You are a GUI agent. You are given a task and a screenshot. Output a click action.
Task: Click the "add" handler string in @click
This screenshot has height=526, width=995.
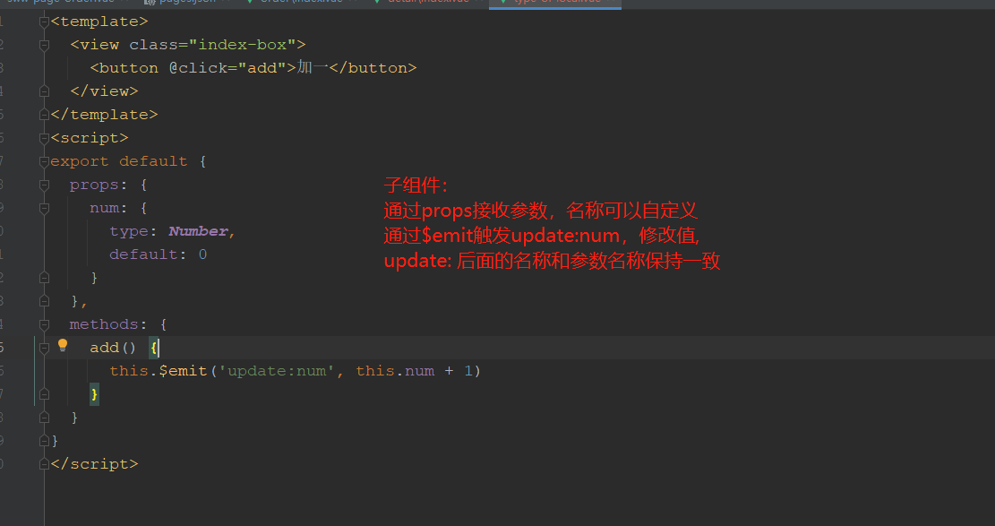tap(262, 68)
